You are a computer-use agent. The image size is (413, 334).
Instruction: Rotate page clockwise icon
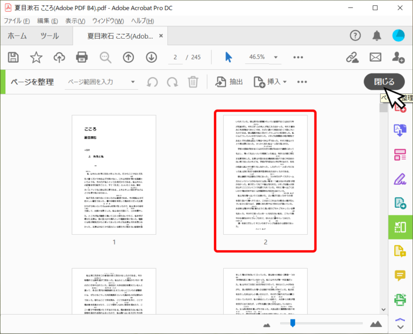[x=172, y=82]
